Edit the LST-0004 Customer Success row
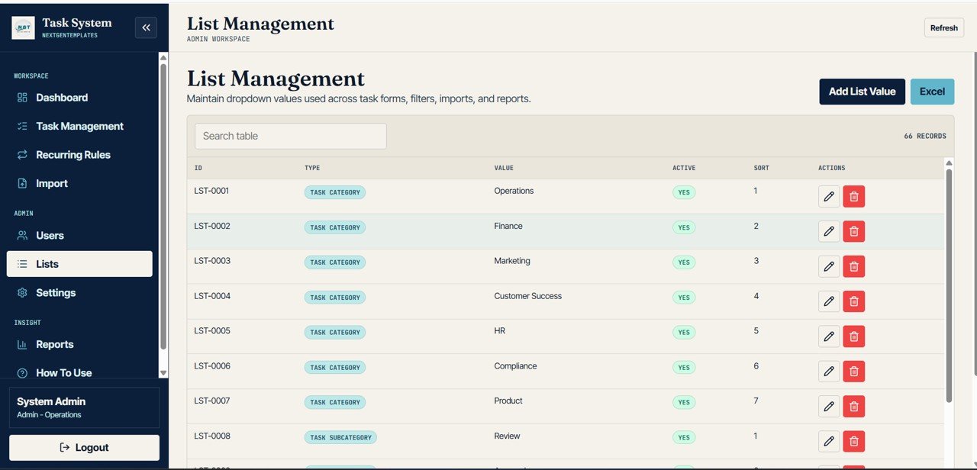 (829, 301)
